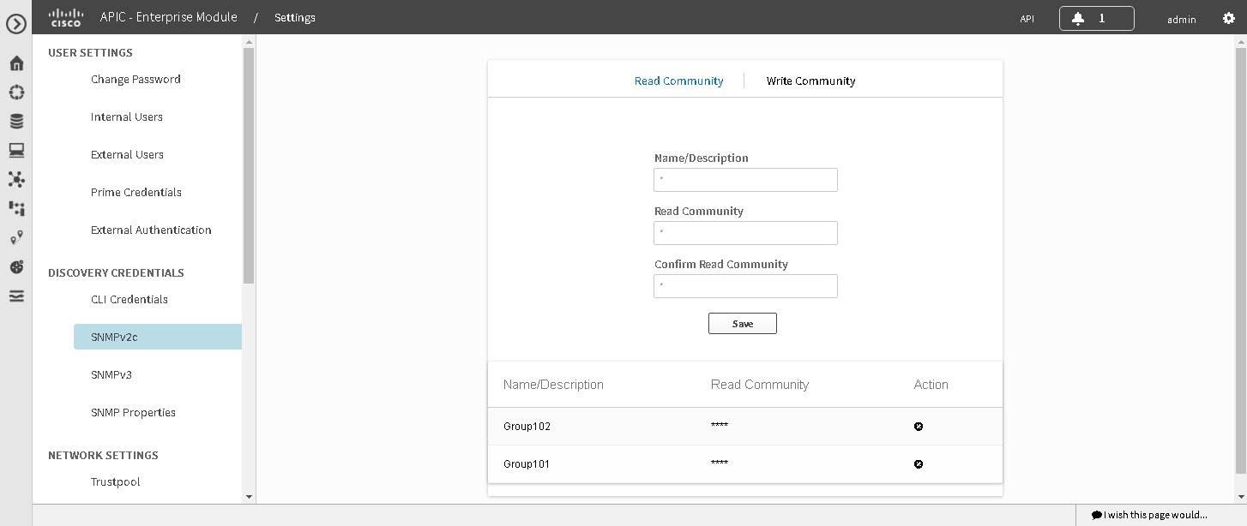Select the Discovery icon in sidebar

[15, 92]
